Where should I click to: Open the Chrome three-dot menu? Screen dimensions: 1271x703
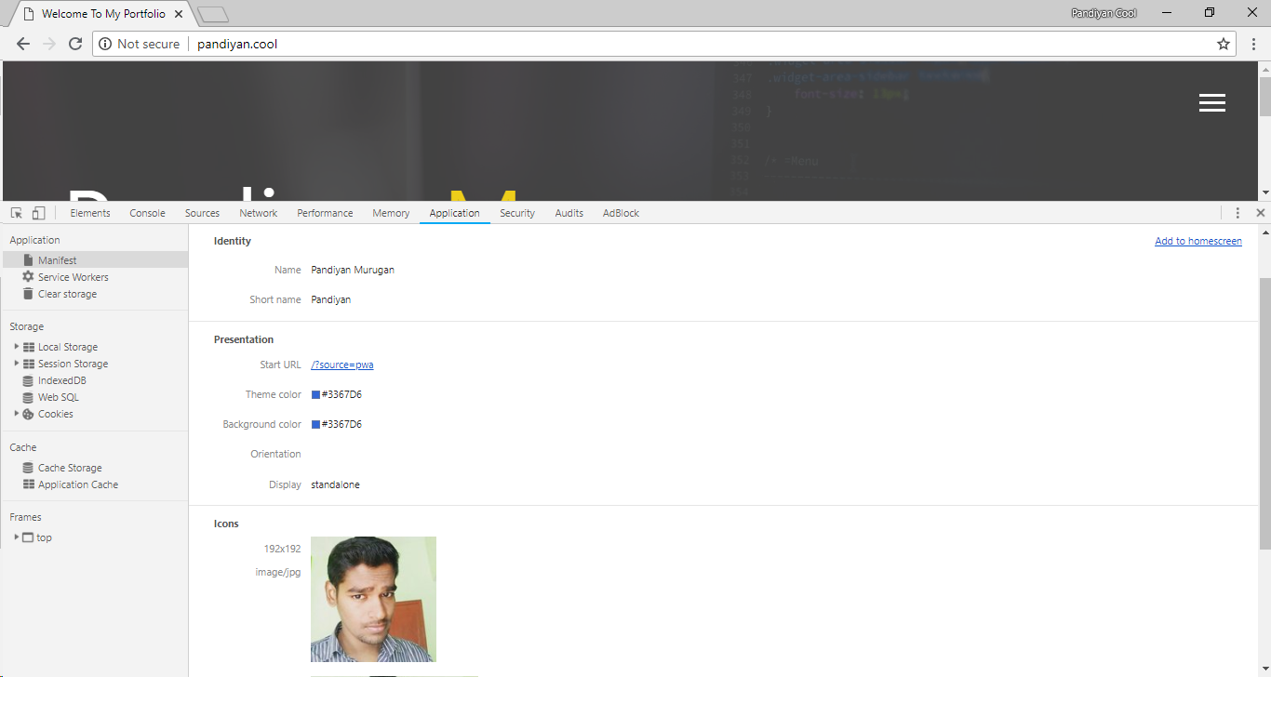pos(1254,44)
